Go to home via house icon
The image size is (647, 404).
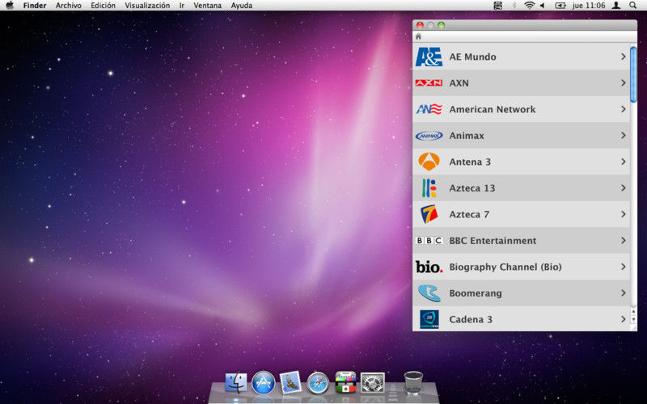coord(418,36)
